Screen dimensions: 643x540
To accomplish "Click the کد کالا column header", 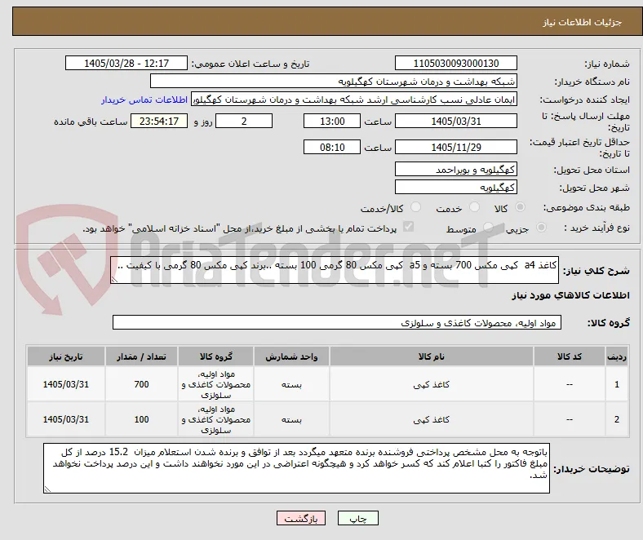I will (x=569, y=356).
